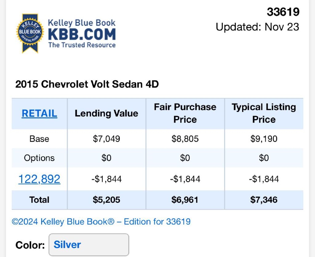Click the 2015 Chevrolet Volt Sedan 4D title
315x257 pixels.
pos(87,84)
